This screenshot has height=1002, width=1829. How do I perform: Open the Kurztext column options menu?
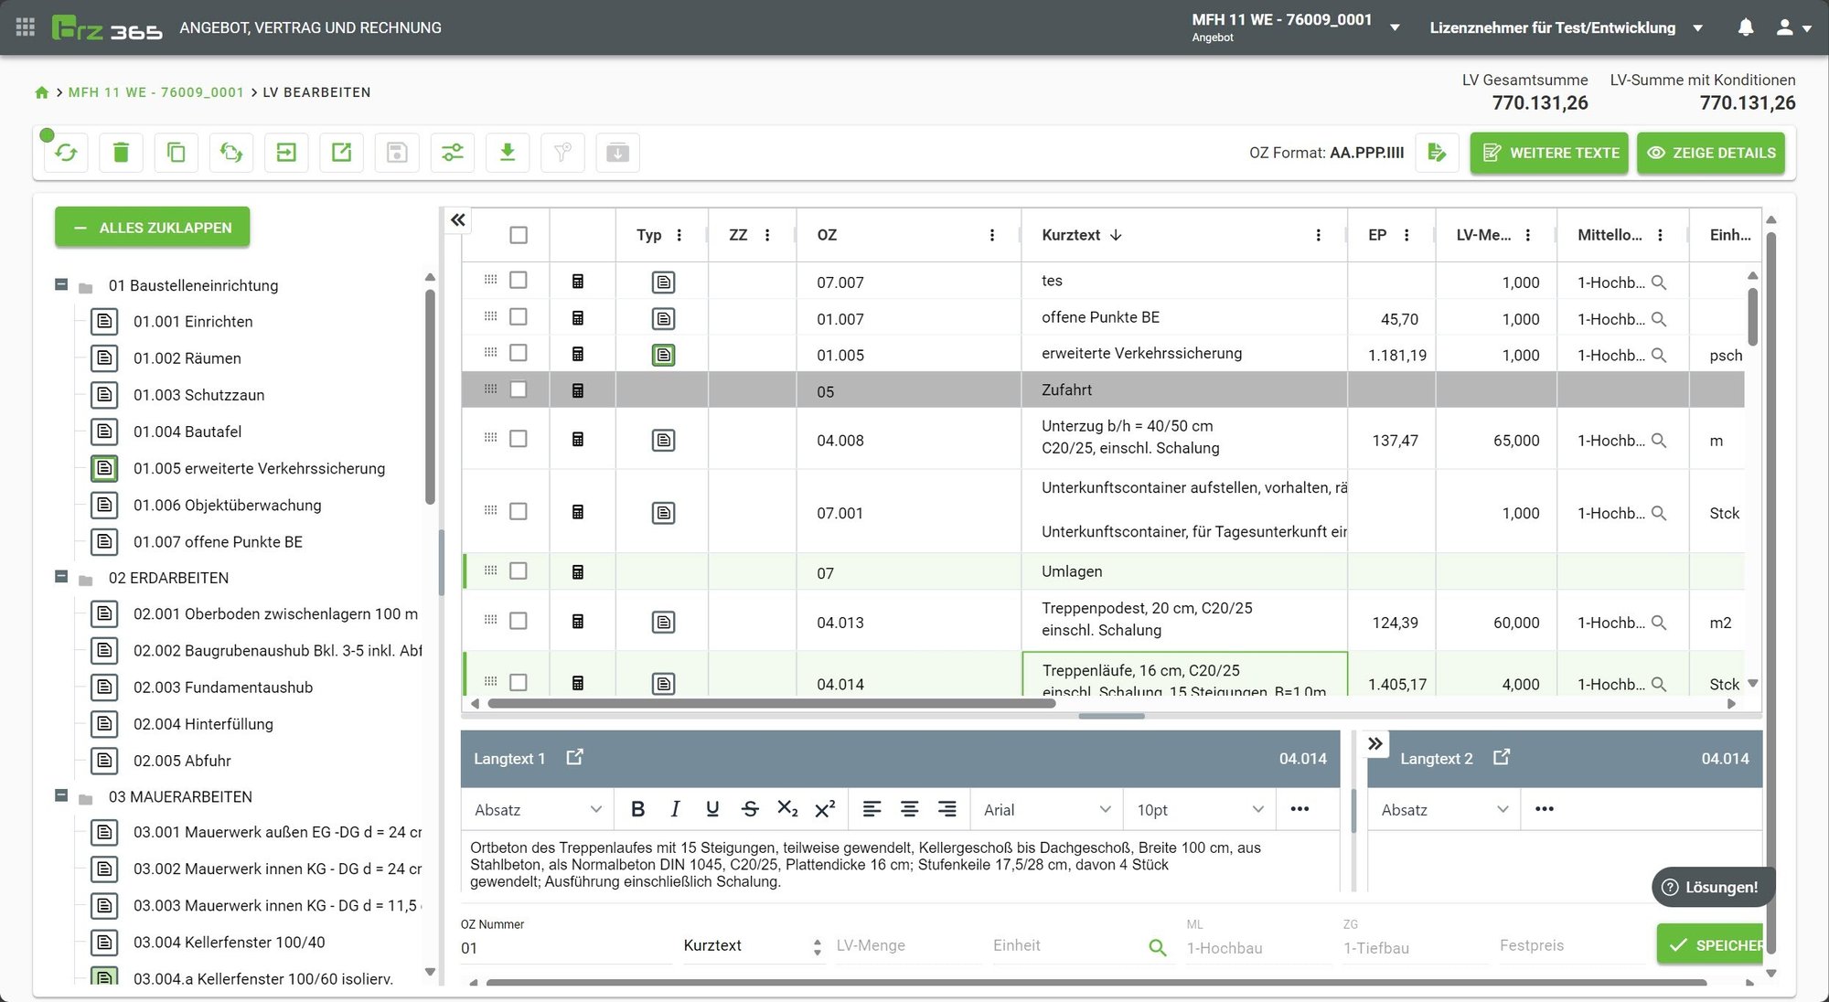click(1318, 235)
